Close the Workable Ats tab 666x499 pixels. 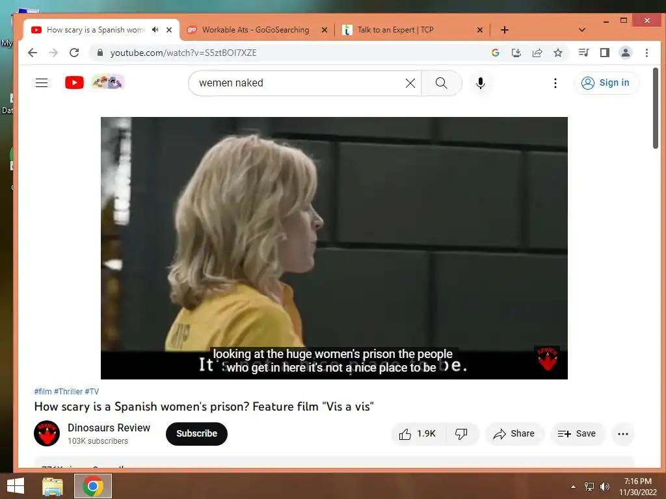point(325,30)
